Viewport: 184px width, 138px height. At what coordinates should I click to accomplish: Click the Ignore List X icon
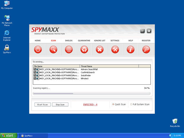(x=100, y=50)
